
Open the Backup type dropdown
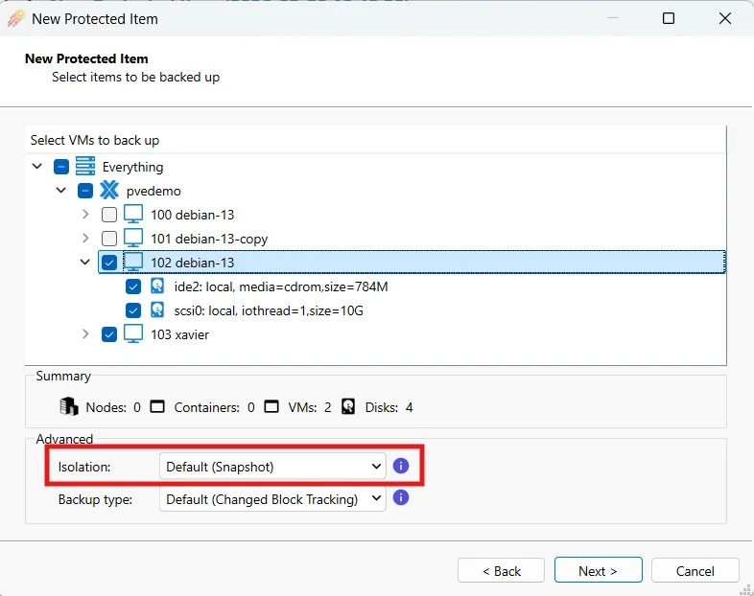[x=271, y=498]
